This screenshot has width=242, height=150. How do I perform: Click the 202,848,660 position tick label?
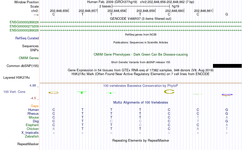pos(174,11)
